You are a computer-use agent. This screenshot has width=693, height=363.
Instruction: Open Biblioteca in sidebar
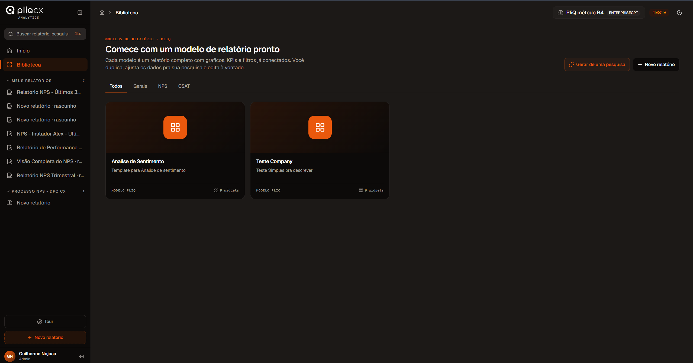click(x=45, y=65)
